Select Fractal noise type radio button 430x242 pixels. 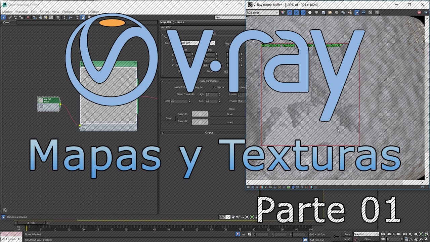(215, 87)
